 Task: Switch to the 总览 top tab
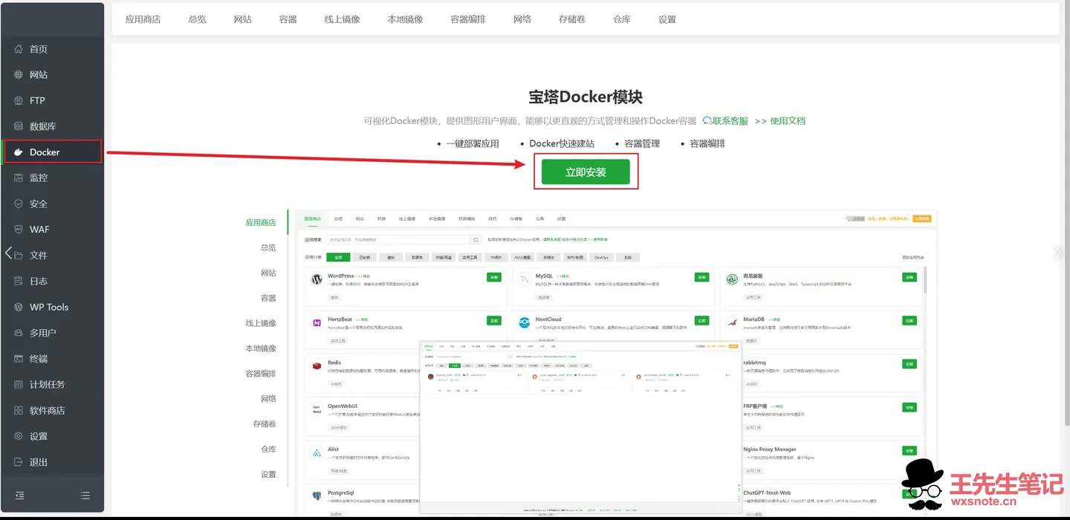tap(198, 19)
